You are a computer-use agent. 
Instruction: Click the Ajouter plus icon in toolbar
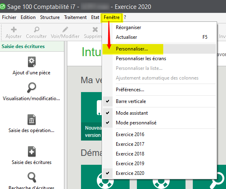(14, 29)
